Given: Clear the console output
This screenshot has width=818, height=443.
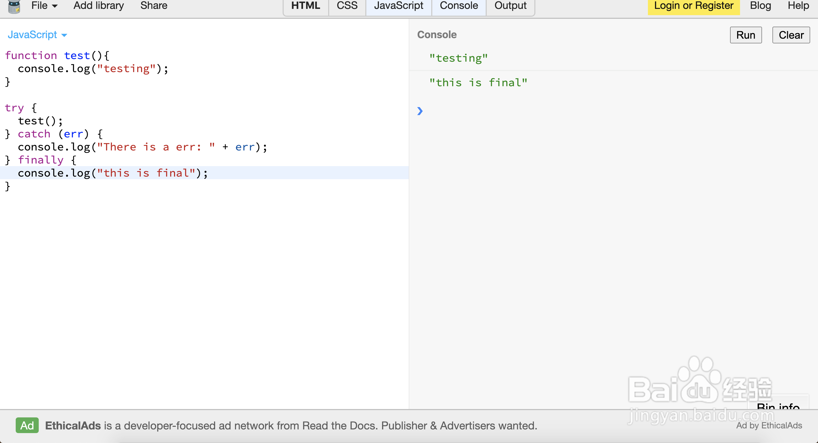Looking at the screenshot, I should coord(791,35).
